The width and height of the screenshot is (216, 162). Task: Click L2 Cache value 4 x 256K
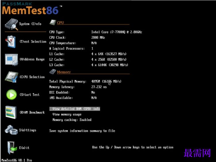click(x=109, y=60)
